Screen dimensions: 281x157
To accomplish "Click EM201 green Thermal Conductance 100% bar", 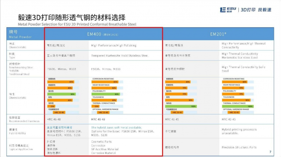I will (x=238, y=106).
